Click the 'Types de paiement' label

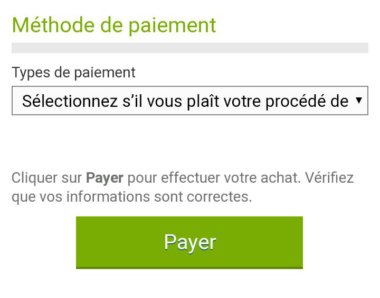point(73,73)
